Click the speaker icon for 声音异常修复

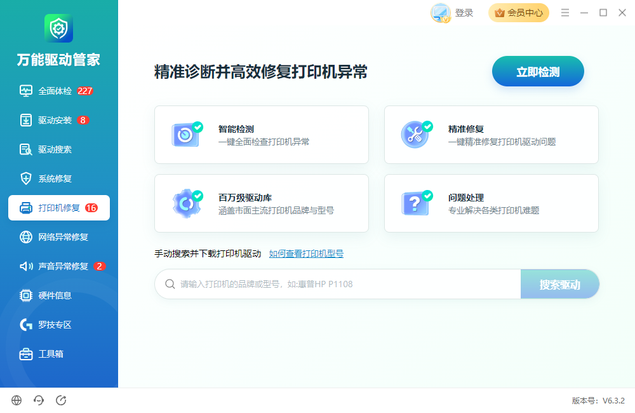[26, 266]
